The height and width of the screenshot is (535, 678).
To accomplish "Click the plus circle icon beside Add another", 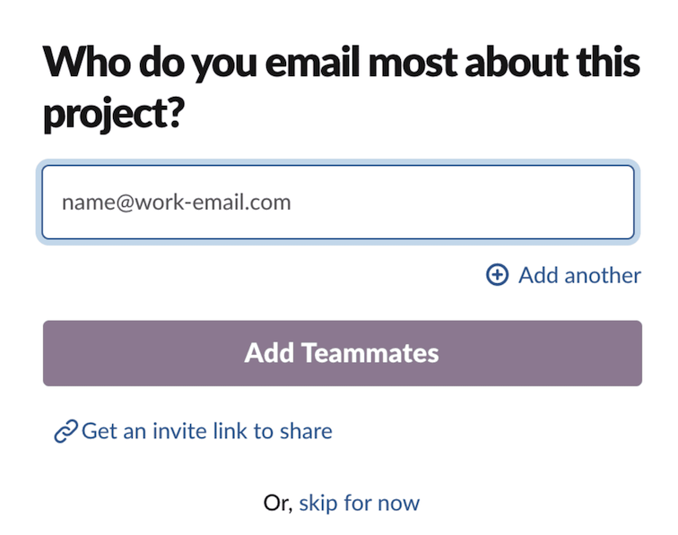I will coord(497,275).
